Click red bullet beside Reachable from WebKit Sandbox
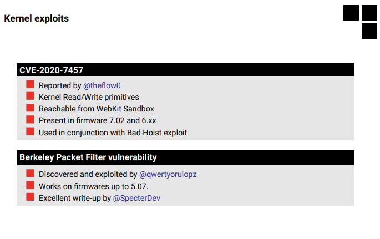Viewport: 380px width, 239px height. tap(31, 108)
